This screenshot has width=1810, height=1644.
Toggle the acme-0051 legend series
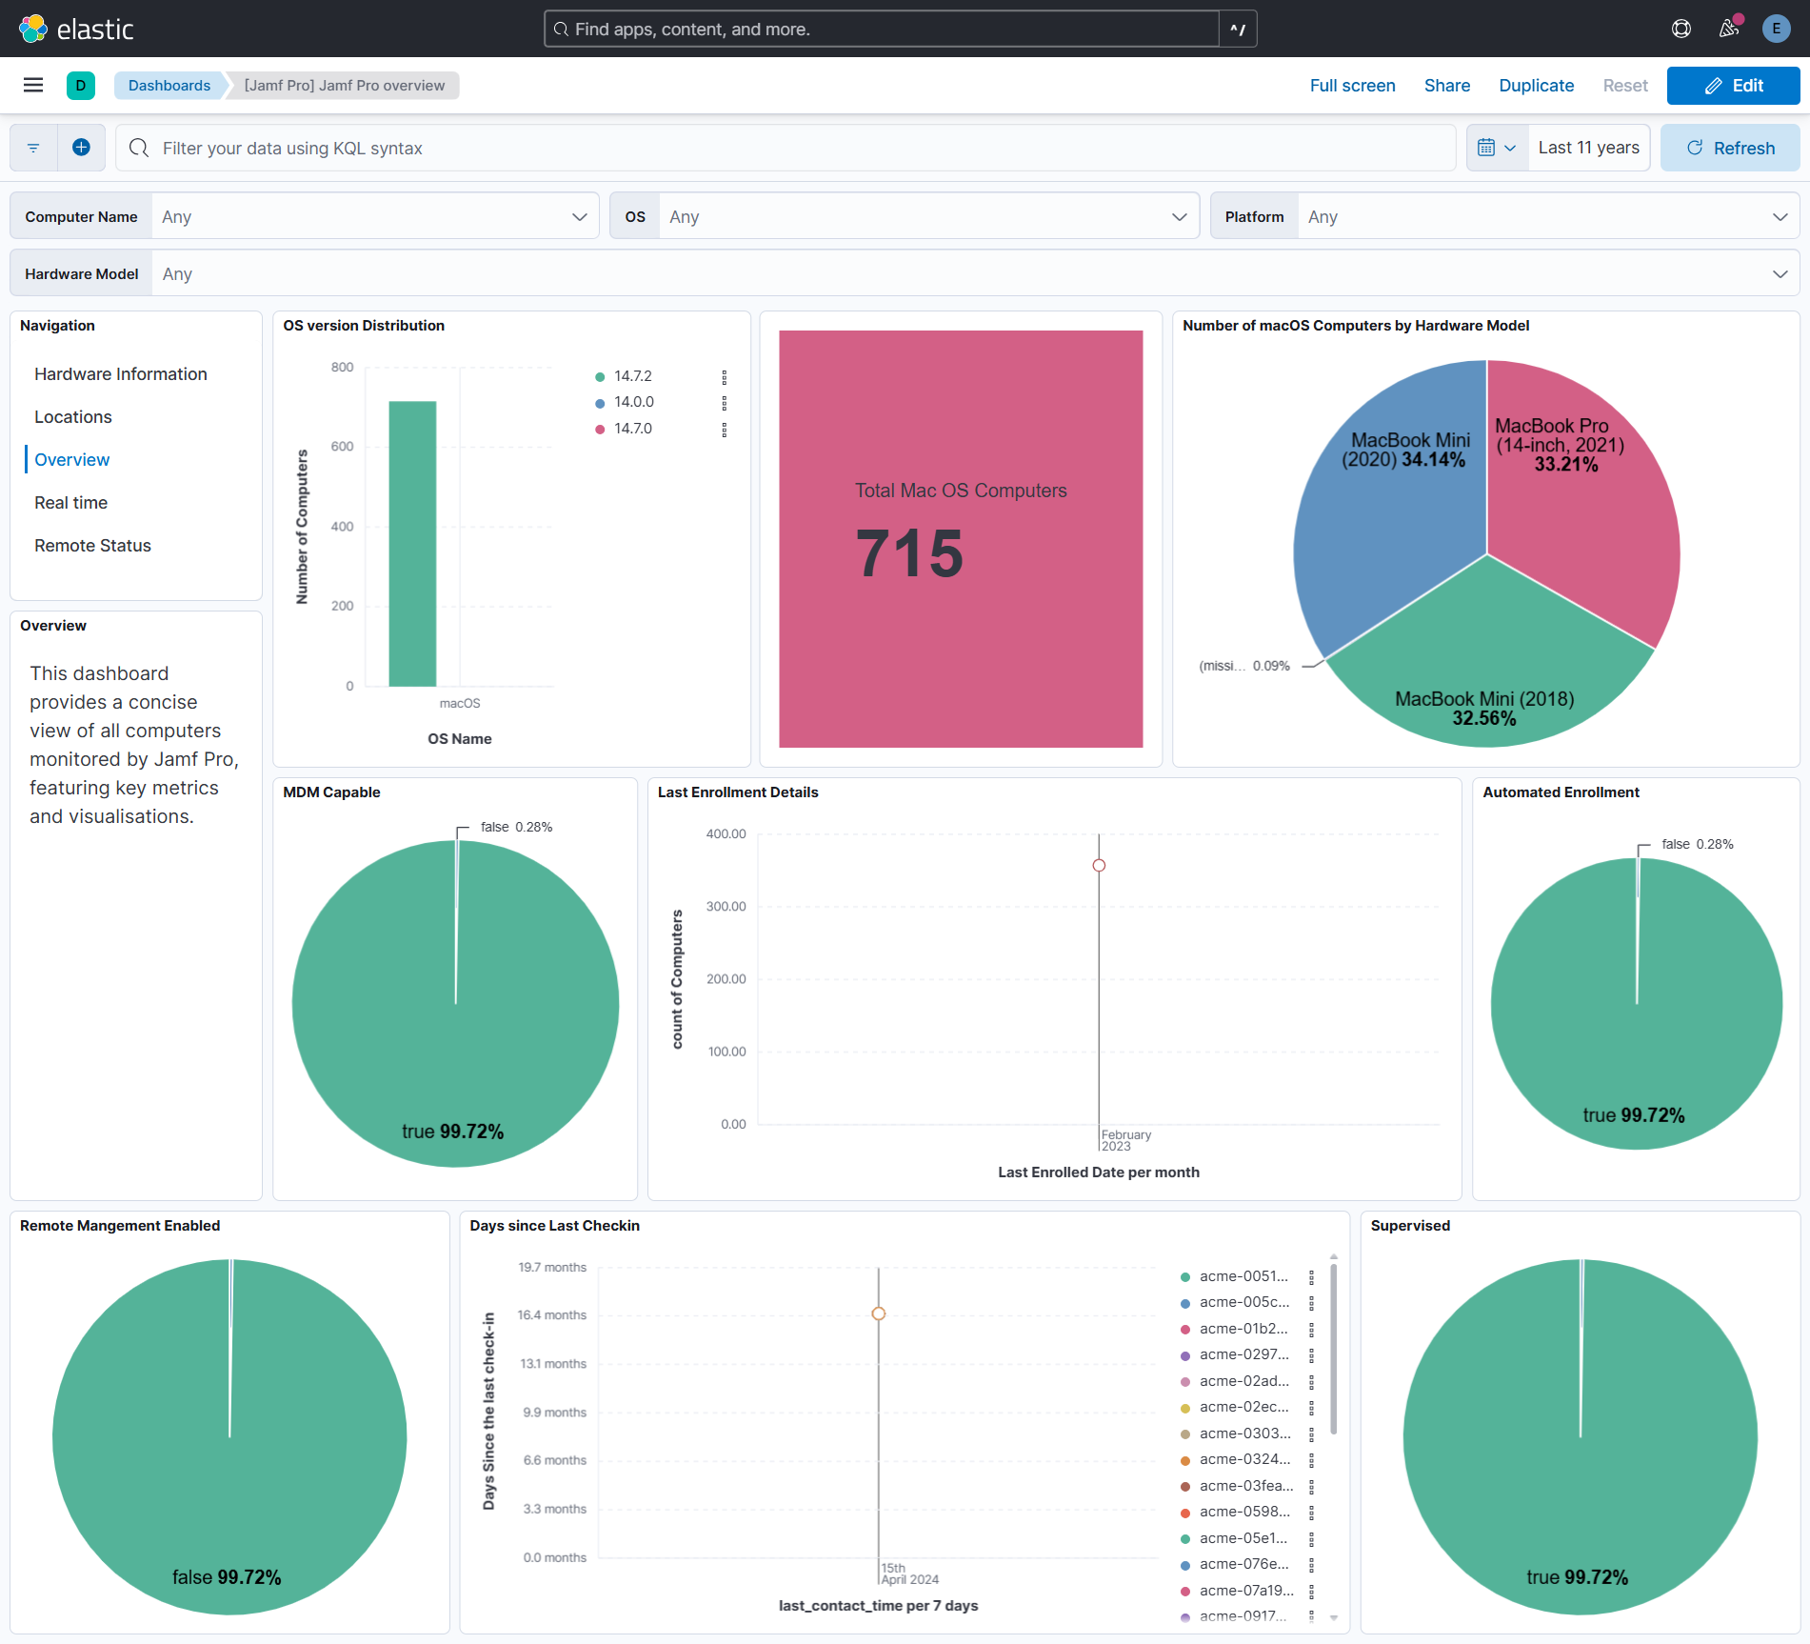(x=1243, y=1276)
